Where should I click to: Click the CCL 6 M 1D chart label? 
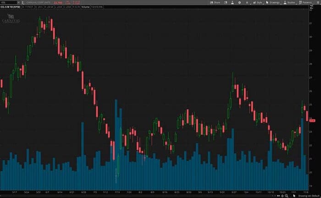pos(11,7)
